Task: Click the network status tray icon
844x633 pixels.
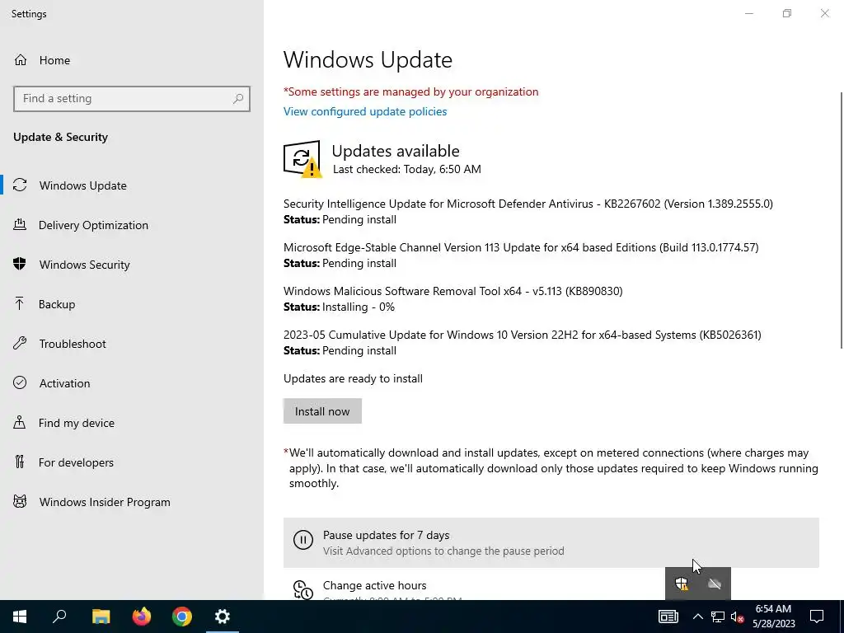Action: [718, 617]
